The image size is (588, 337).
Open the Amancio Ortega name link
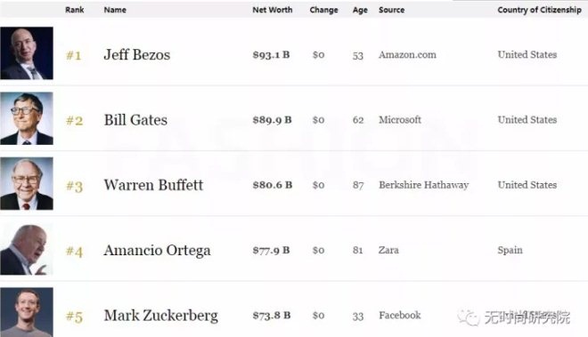(x=157, y=251)
